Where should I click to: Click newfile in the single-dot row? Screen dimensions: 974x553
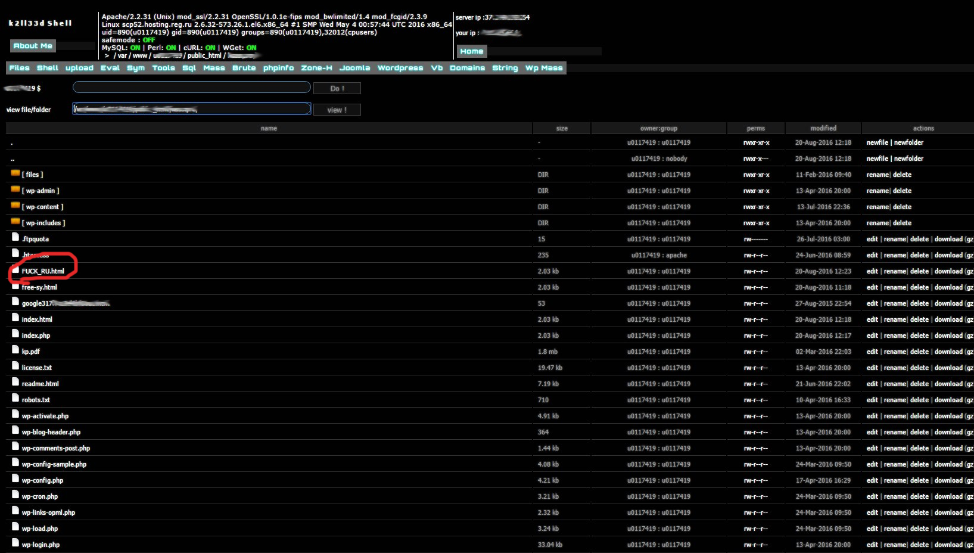(x=877, y=142)
